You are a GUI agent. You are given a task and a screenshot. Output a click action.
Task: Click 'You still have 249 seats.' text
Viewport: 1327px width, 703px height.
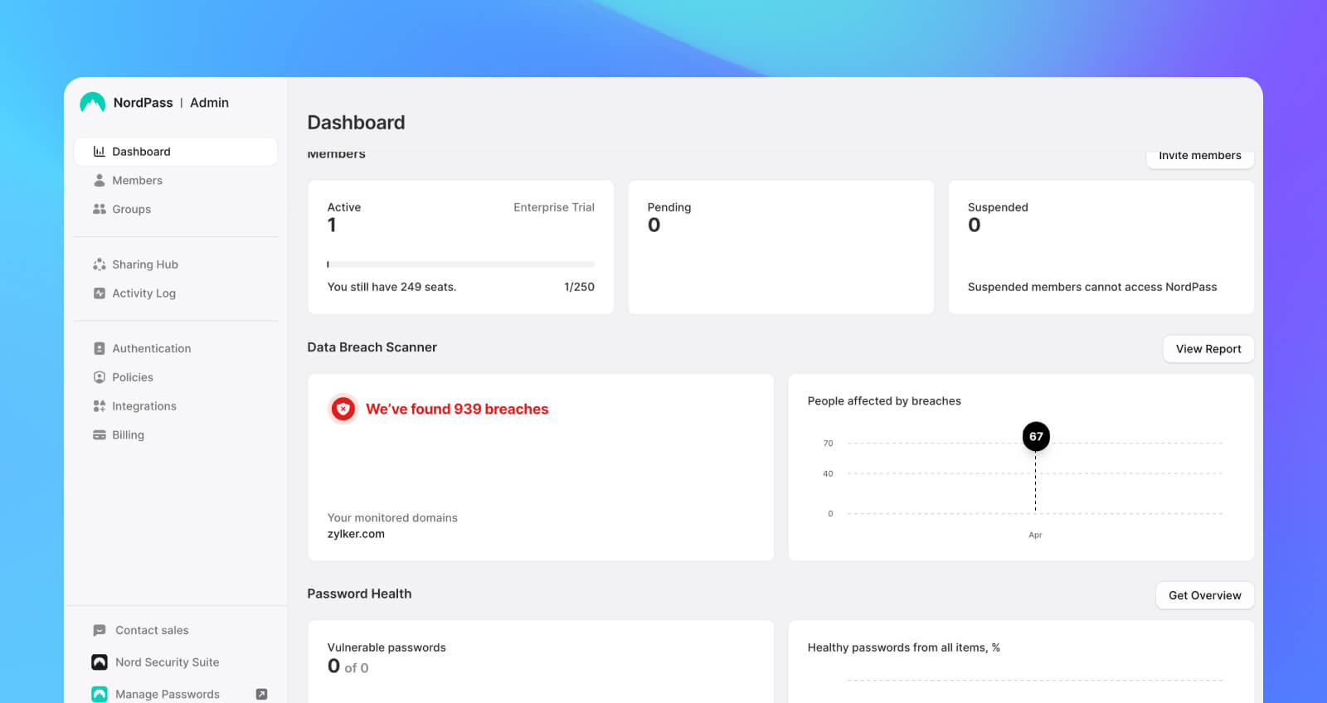click(x=391, y=287)
